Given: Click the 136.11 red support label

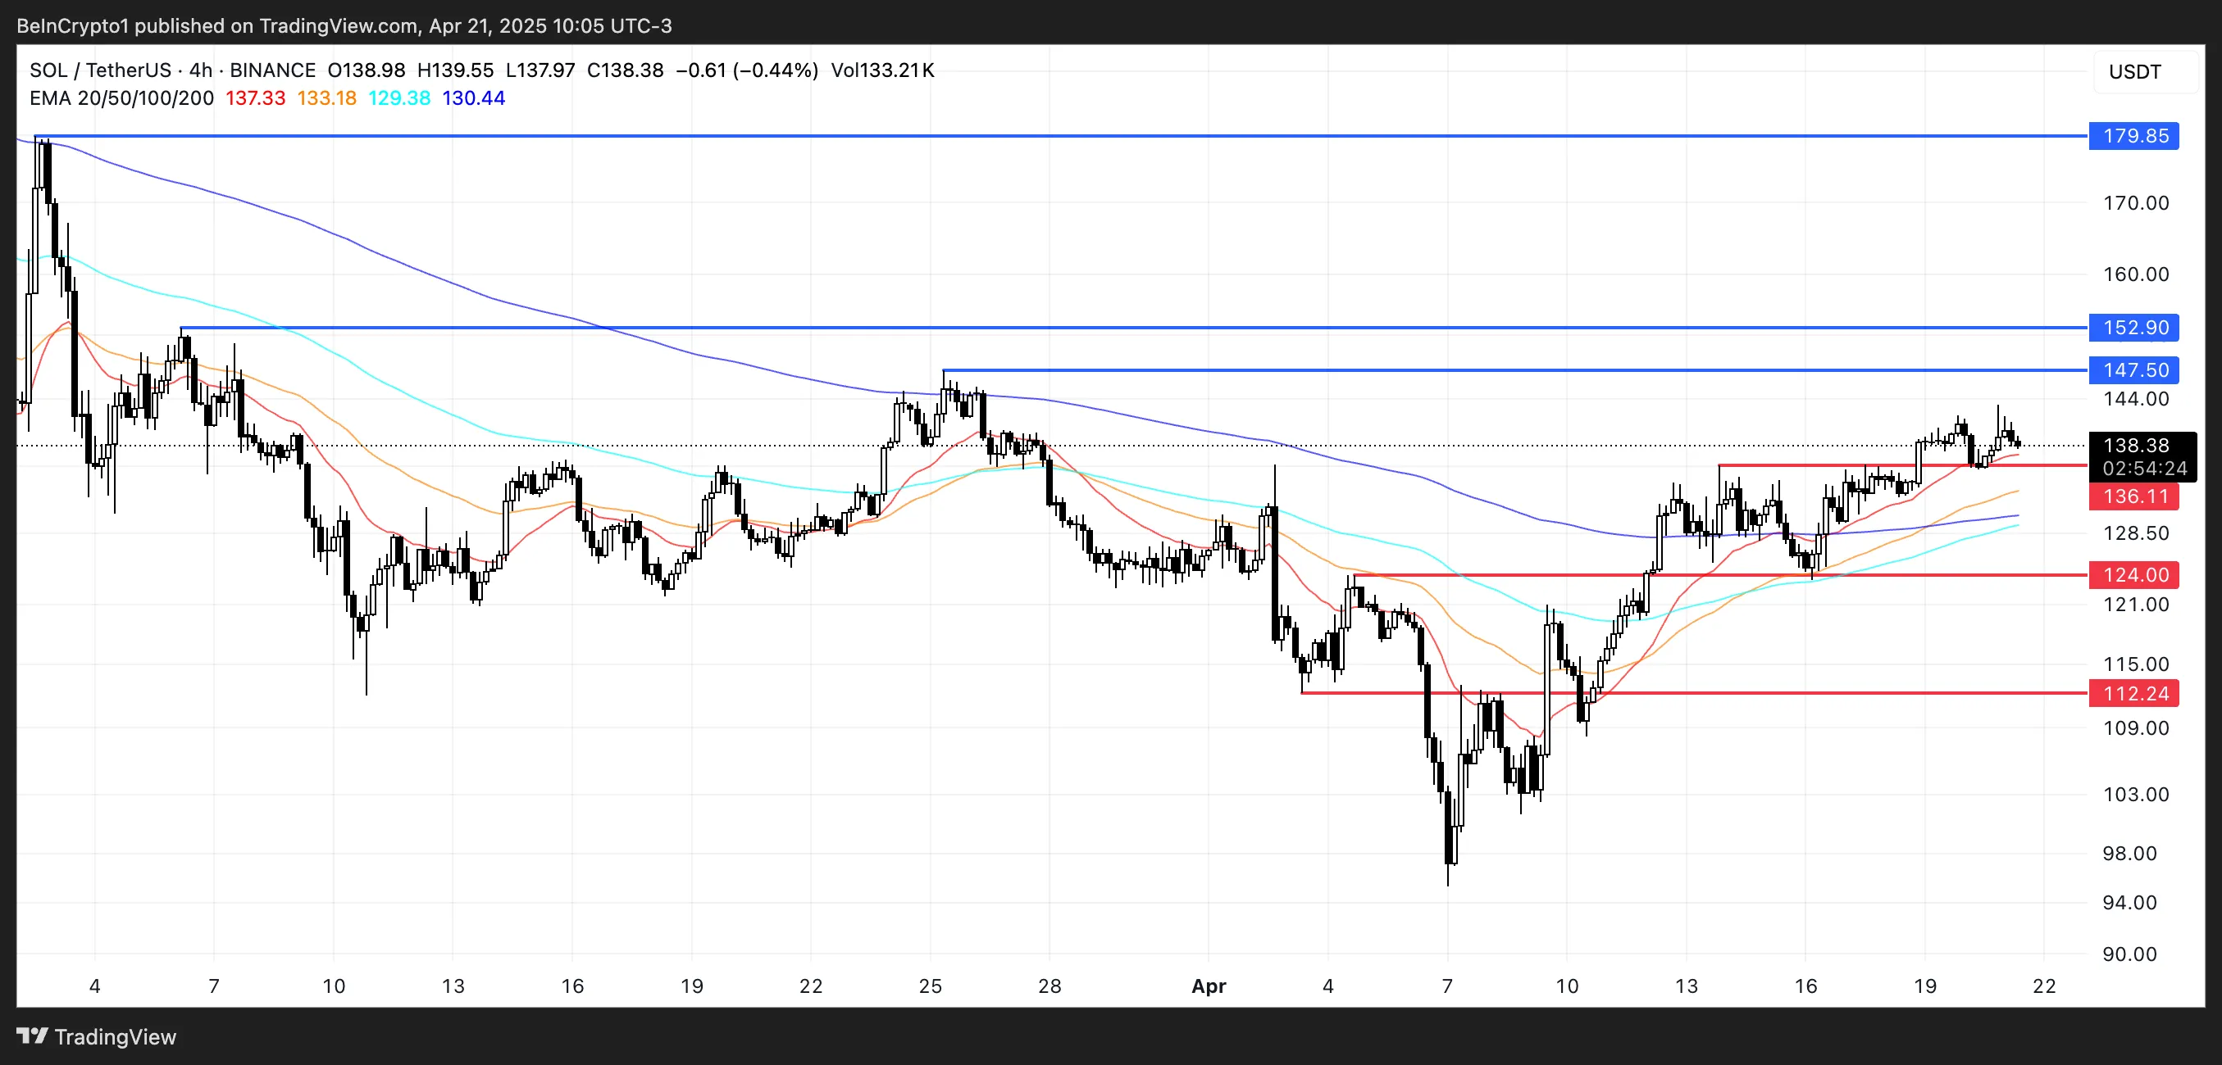Looking at the screenshot, I should 2133,496.
